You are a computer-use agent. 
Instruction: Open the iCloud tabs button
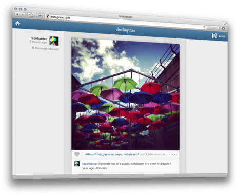pyautogui.click(x=31, y=15)
